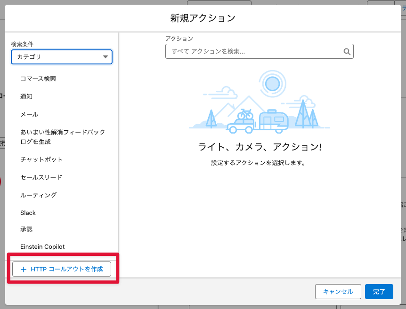Viewport: 406px width, 309px height.
Task: Select the Slack category
Action: (28, 213)
